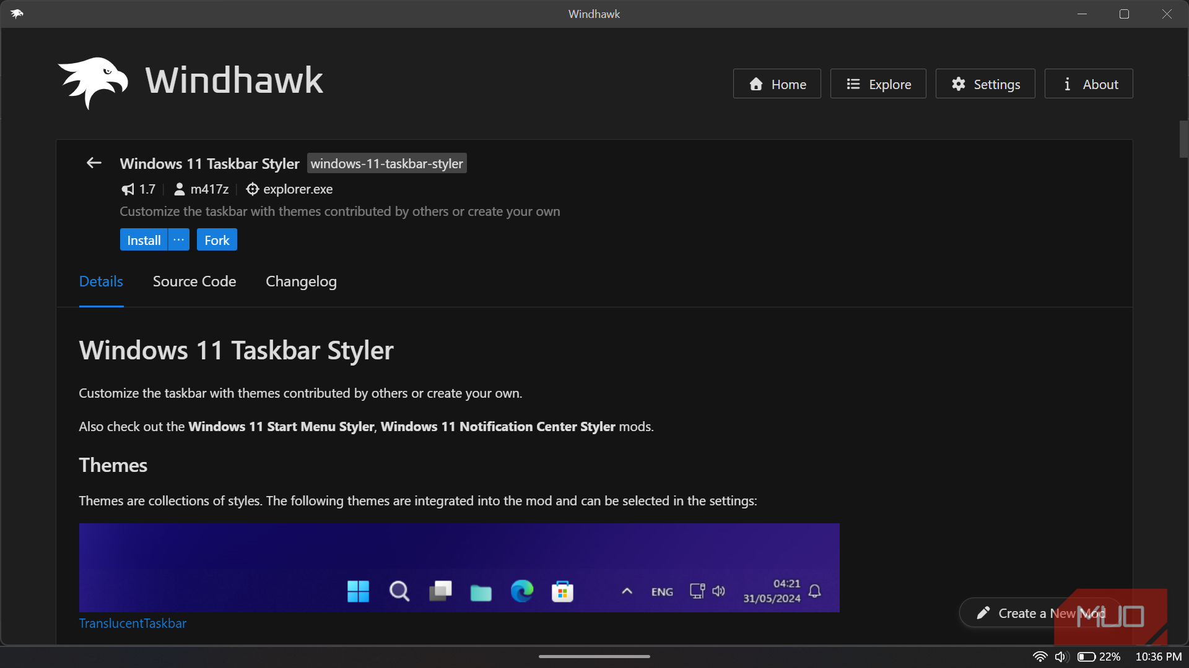Click the explorer.exe target process label
Image resolution: width=1189 pixels, height=668 pixels.
[298, 189]
